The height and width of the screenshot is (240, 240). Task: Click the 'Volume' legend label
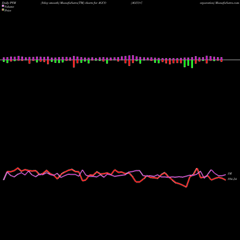click(x=9, y=7)
